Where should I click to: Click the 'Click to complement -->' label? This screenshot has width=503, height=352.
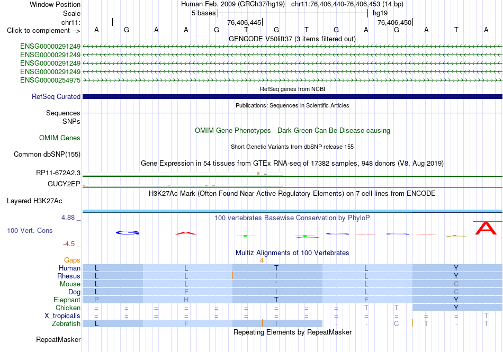[x=43, y=31]
